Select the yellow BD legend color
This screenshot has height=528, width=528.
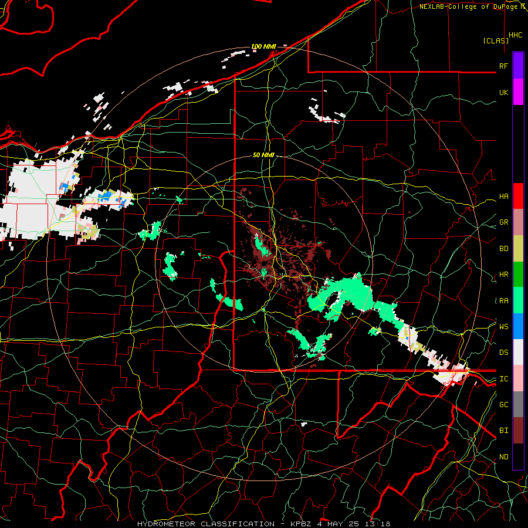point(518,248)
